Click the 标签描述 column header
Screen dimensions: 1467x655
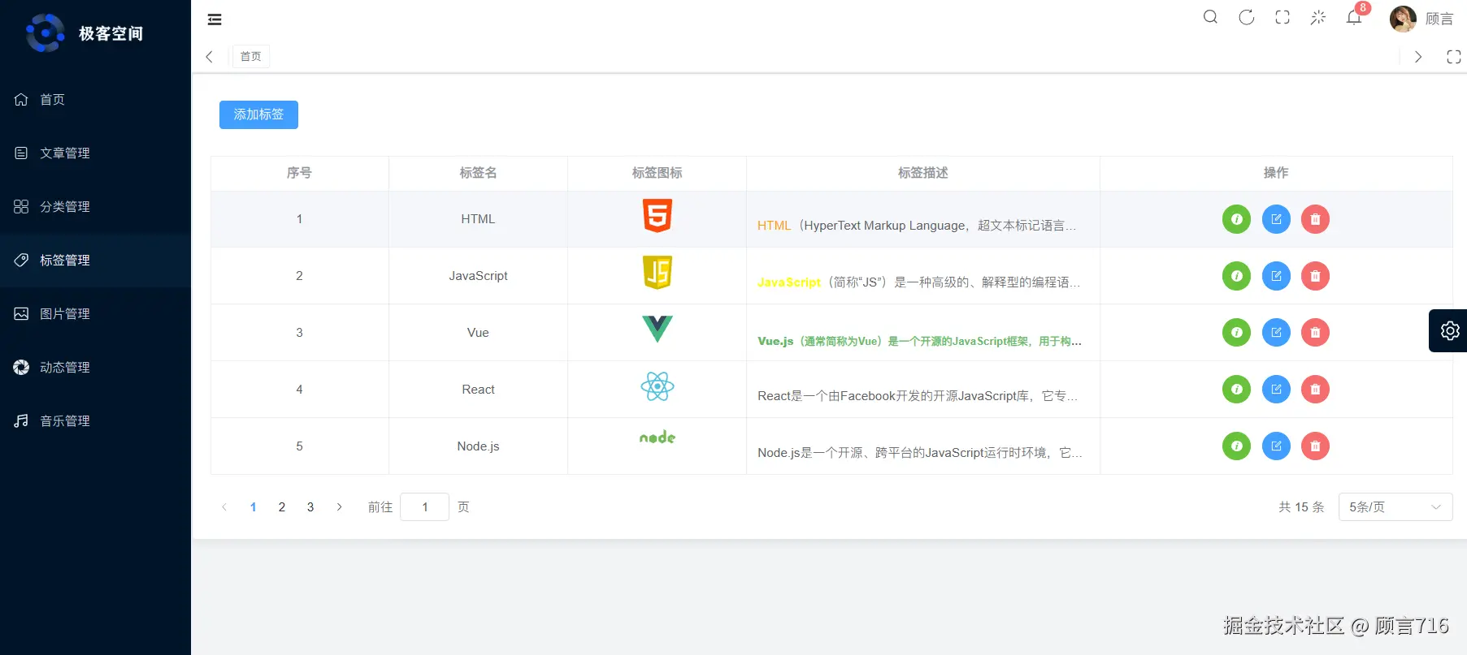click(x=923, y=173)
